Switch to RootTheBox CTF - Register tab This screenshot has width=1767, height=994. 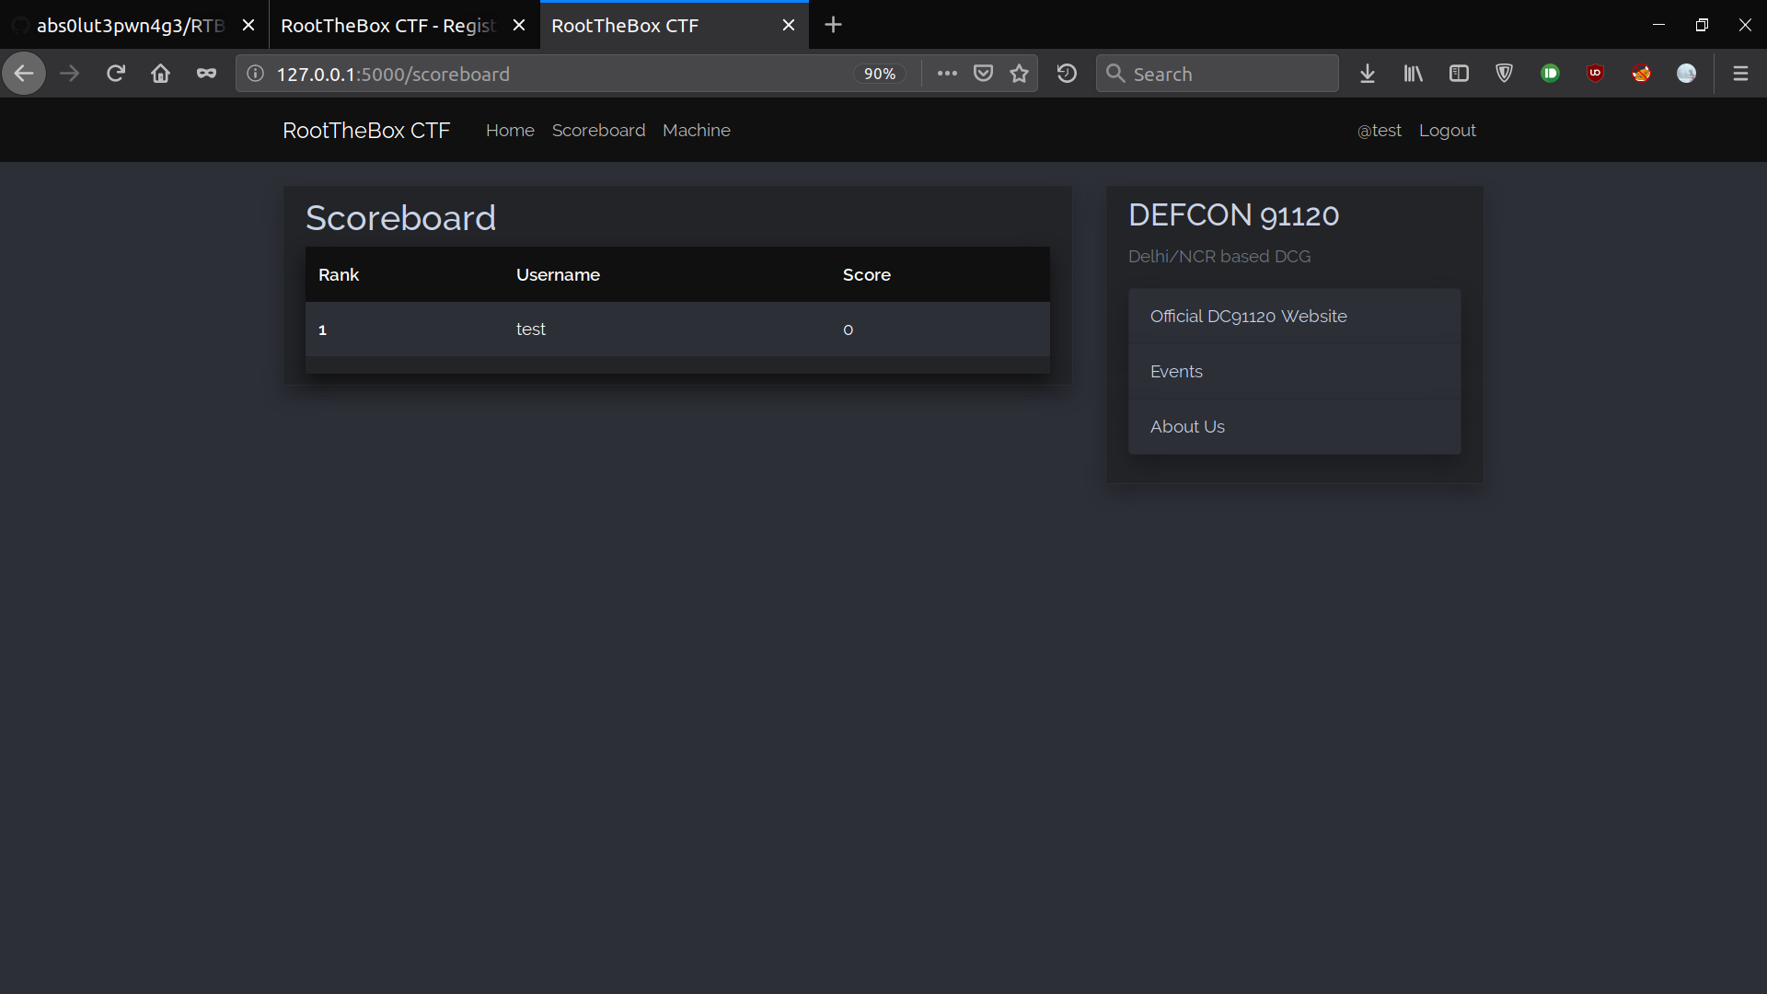[387, 26]
